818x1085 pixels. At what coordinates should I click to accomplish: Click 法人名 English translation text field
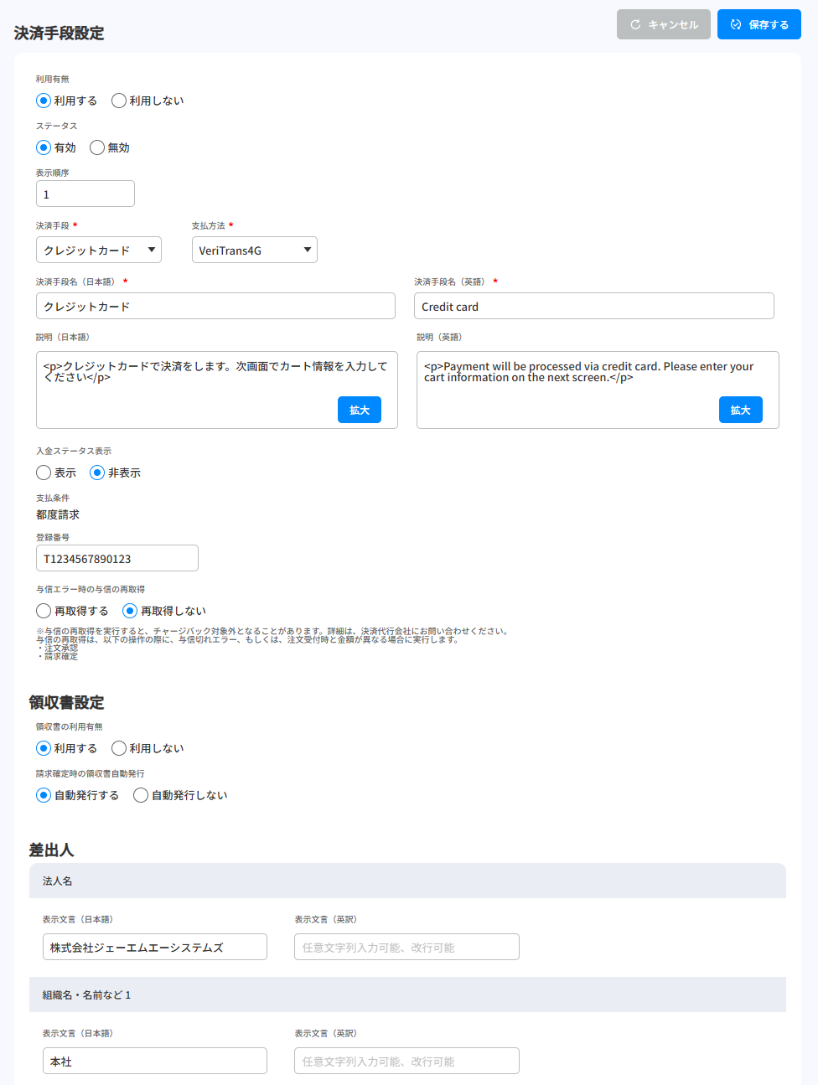tap(406, 947)
